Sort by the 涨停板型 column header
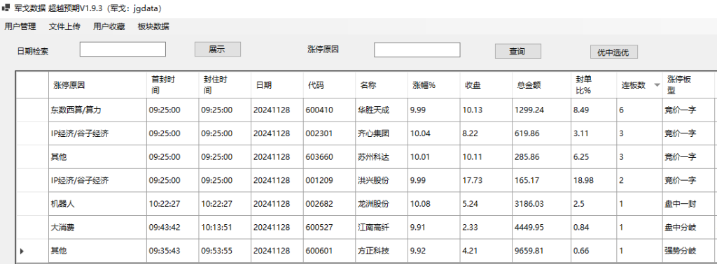Screen dimensions: 717x264 point(688,85)
